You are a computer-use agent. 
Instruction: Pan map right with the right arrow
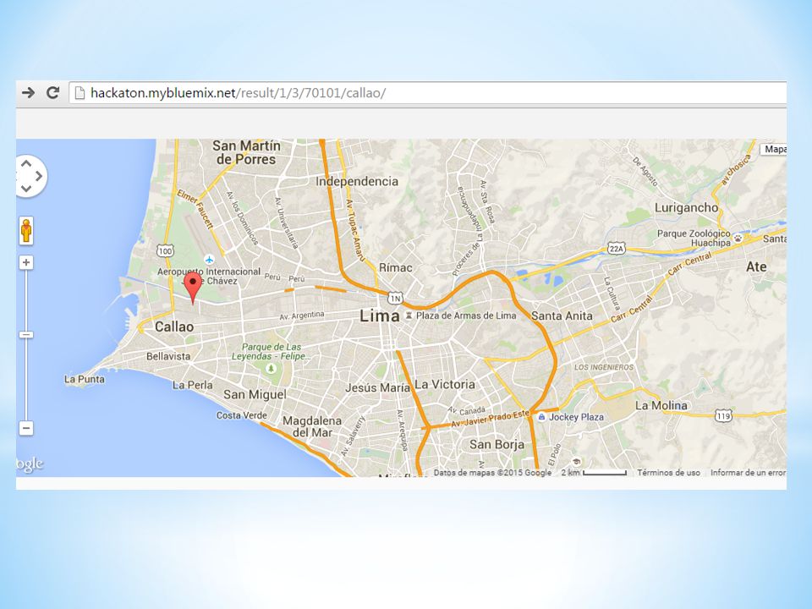point(39,177)
